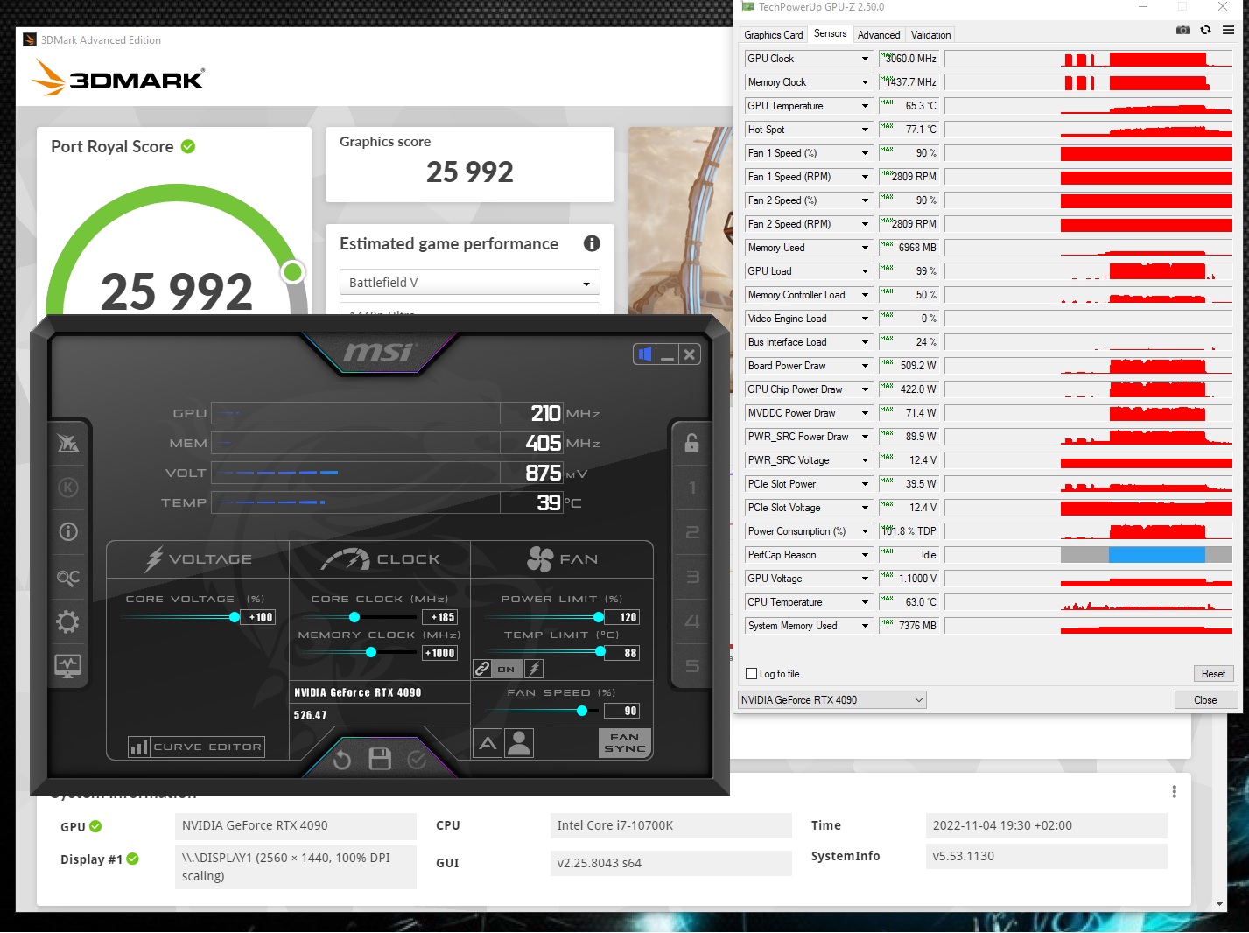This screenshot has height=933, width=1249.
Task: Adjust the Memory Clock slider
Action: pos(371,652)
